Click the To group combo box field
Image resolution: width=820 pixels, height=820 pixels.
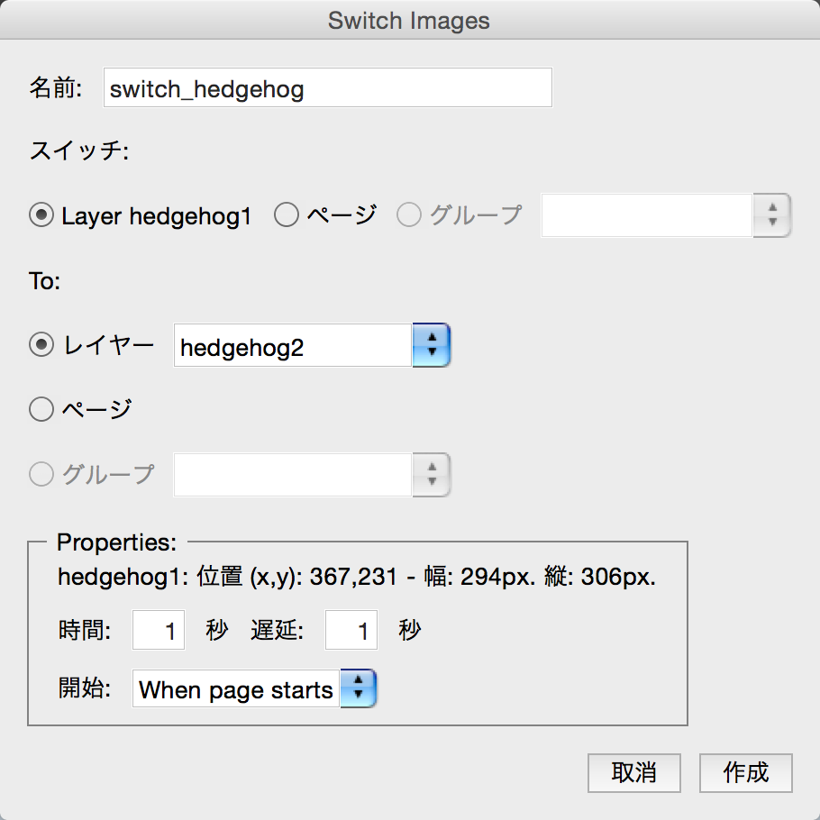pyautogui.click(x=293, y=475)
